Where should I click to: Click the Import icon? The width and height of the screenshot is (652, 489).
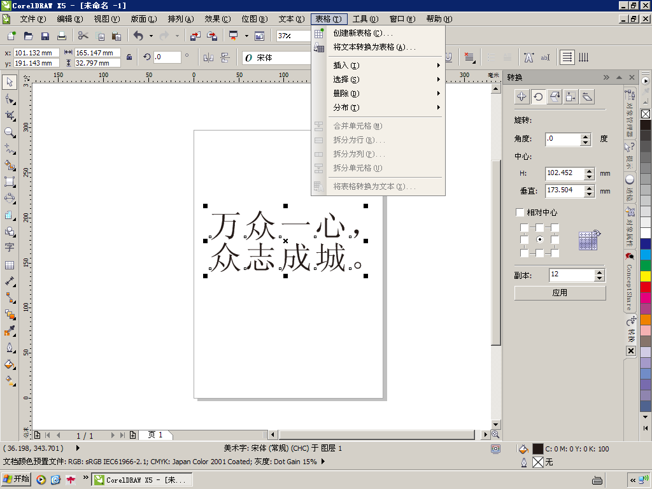(x=195, y=36)
